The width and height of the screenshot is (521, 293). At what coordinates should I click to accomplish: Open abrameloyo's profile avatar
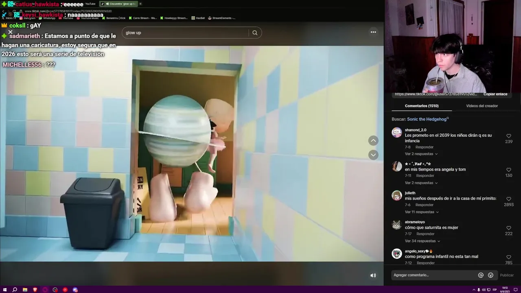pos(397,225)
